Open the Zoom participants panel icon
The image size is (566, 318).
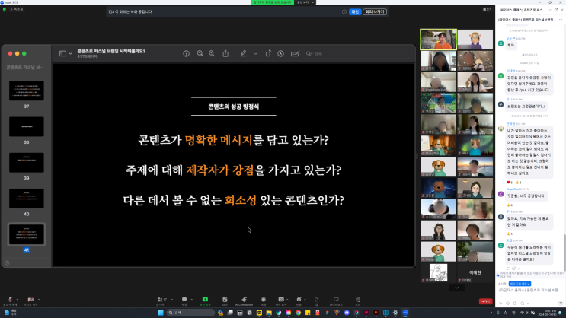point(160,299)
